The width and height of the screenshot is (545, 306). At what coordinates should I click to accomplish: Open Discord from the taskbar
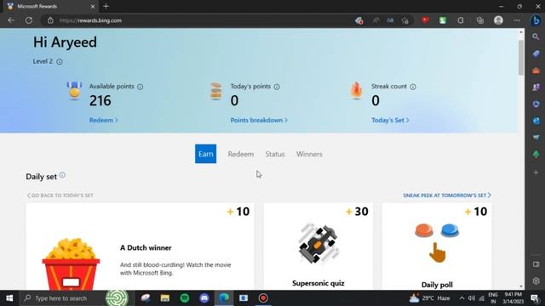coord(204,298)
